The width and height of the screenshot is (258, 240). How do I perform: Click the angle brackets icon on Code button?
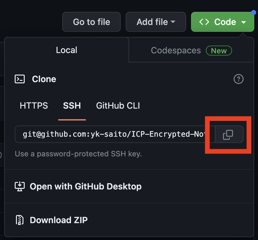click(204, 22)
